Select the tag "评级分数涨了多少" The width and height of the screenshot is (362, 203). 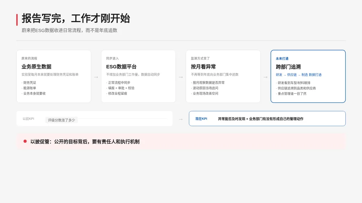pyautogui.click(x=62, y=120)
